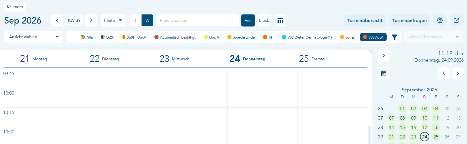
Task: Toggle Frei slot mode
Action: pyautogui.click(x=248, y=20)
